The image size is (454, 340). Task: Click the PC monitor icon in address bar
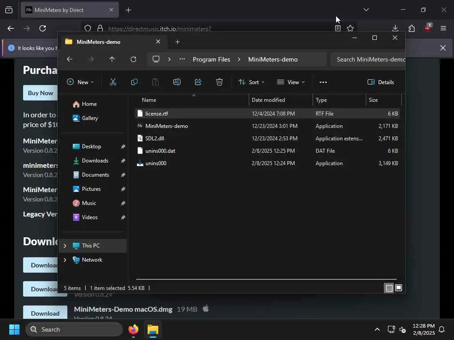click(156, 59)
